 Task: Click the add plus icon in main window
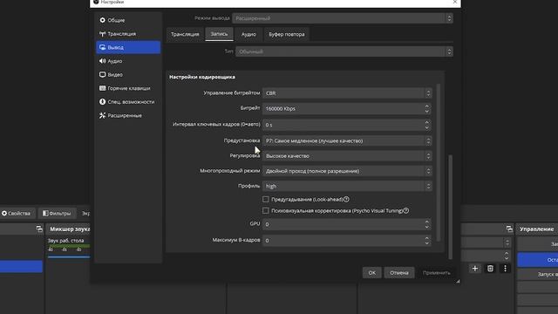point(474,269)
